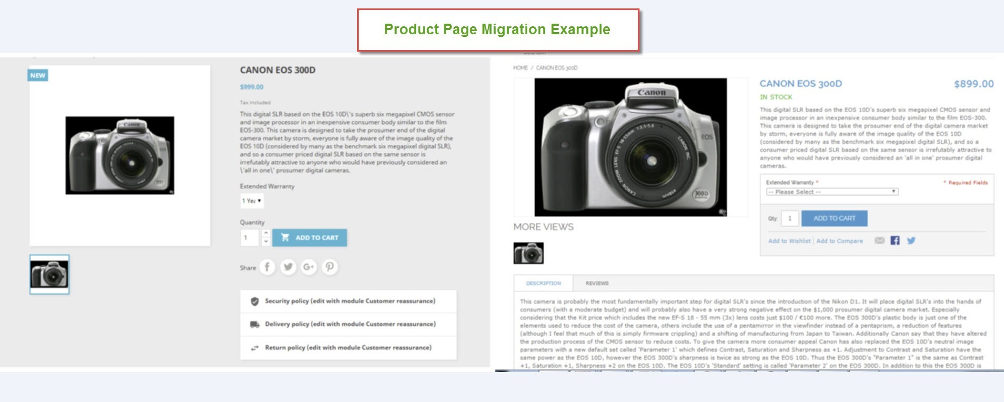This screenshot has width=1004, height=402.
Task: Share the left product on Twitter
Action: pyautogui.click(x=288, y=267)
